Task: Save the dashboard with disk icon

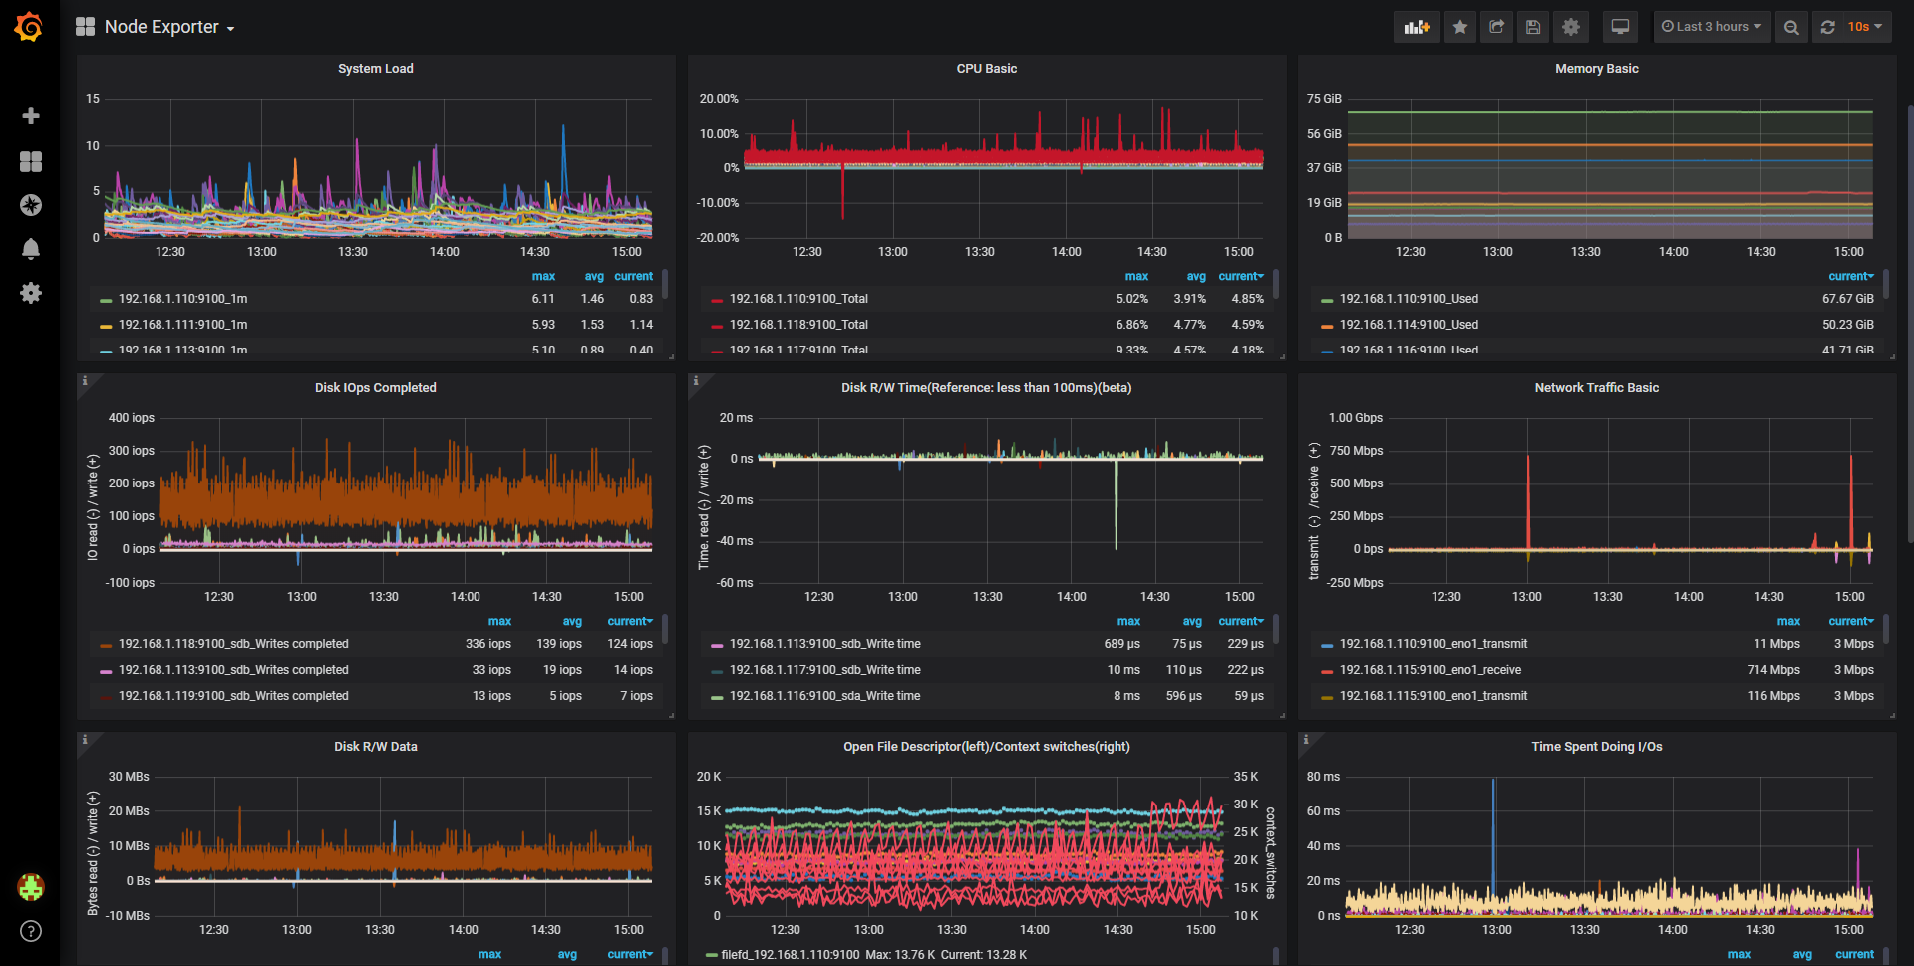Action: point(1533,27)
